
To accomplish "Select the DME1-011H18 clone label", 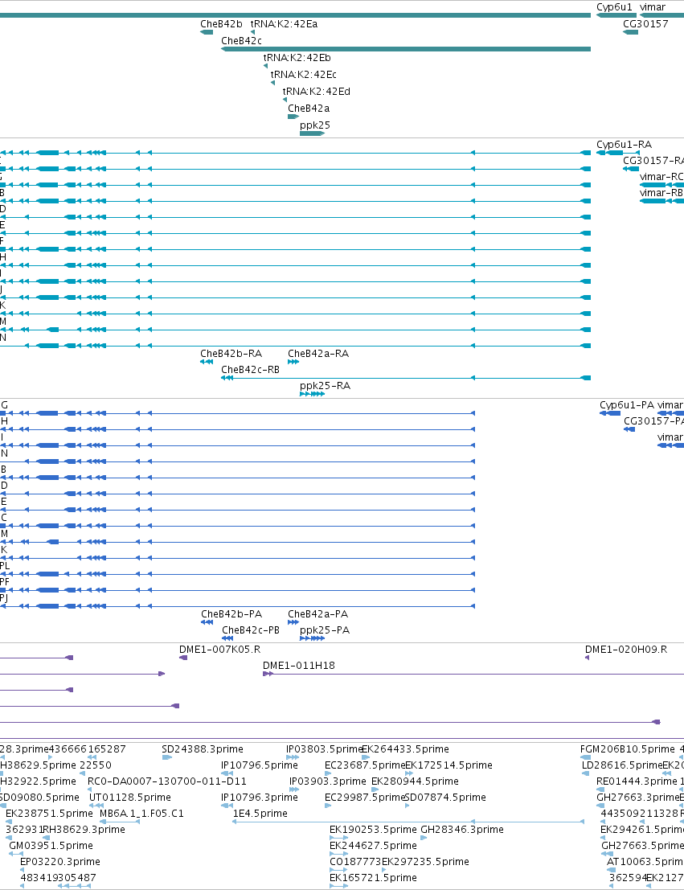I will pyautogui.click(x=298, y=665).
